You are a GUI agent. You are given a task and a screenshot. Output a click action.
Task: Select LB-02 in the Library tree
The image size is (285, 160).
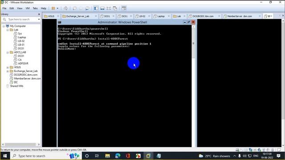tap(21, 41)
